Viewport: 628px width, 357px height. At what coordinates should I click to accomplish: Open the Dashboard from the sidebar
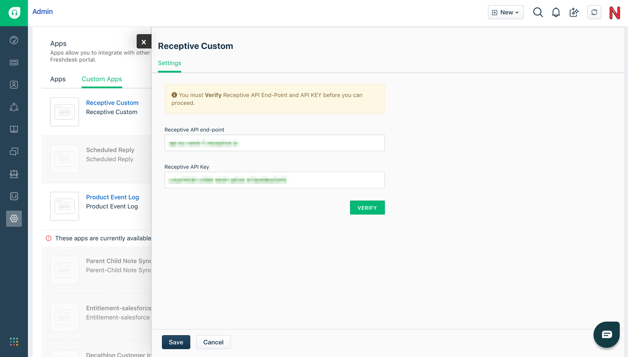click(x=14, y=40)
